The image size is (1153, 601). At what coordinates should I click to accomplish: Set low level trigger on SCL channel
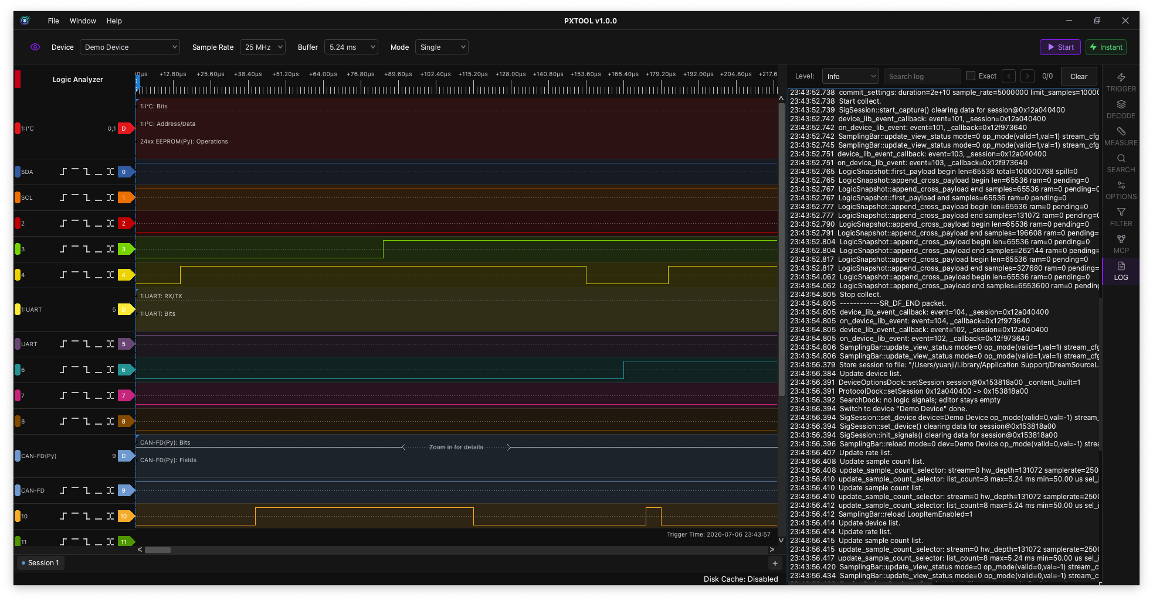point(99,197)
